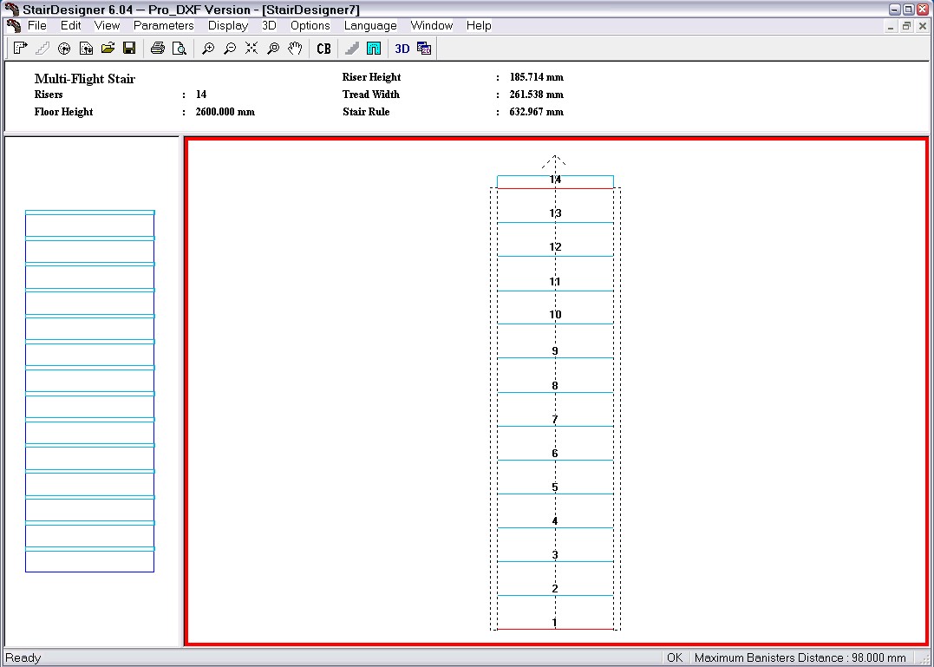Click the Stair Rule value 632.967 mm
This screenshot has width=934, height=667.
coord(536,111)
